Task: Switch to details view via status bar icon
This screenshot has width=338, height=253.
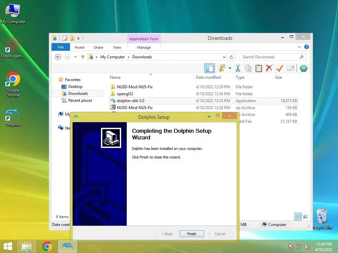Action: pyautogui.click(x=298, y=216)
